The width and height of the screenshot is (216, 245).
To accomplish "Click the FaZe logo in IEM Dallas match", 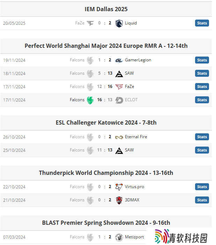I will pyautogui.click(x=90, y=23).
